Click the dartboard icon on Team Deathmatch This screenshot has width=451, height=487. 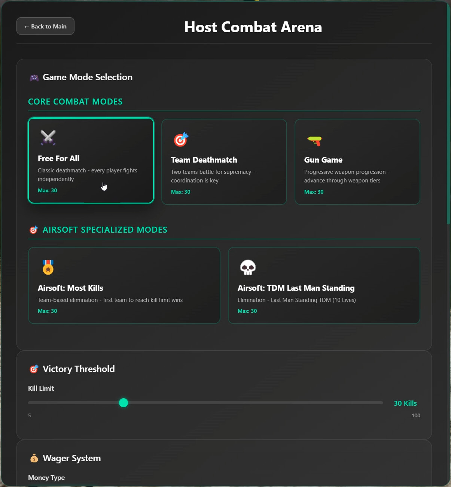pos(181,139)
